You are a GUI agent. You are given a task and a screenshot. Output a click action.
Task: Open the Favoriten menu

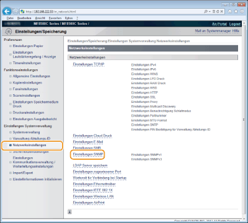[55, 18]
